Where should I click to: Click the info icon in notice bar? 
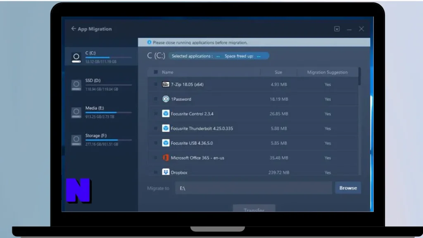(149, 43)
